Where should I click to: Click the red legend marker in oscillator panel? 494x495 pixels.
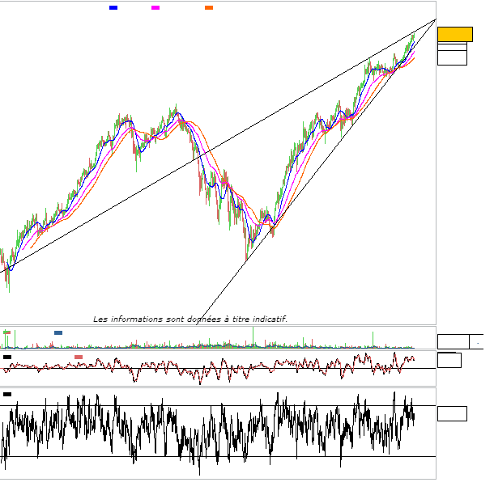pos(79,357)
